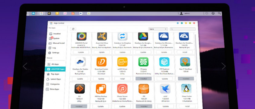Go to previous slide with left arrow
Image resolution: width=255 pixels, height=109 pixels.
coord(25,66)
